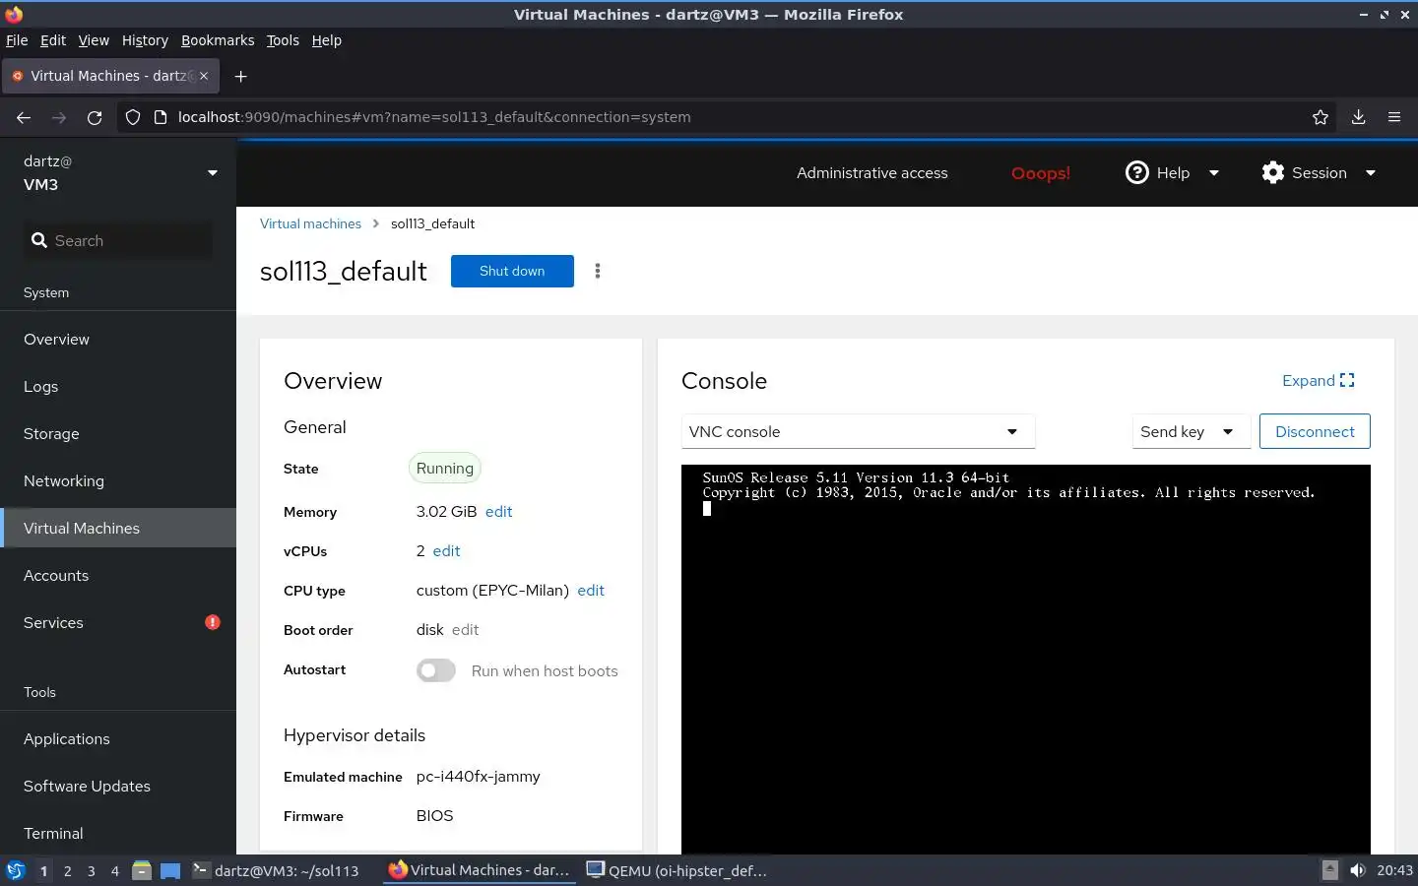Screen dimensions: 1418x886
Task: Open Applications in the sidebar
Action: 118,738
